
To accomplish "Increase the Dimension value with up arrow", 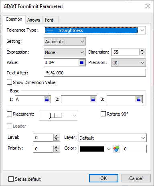I will [142, 50].
